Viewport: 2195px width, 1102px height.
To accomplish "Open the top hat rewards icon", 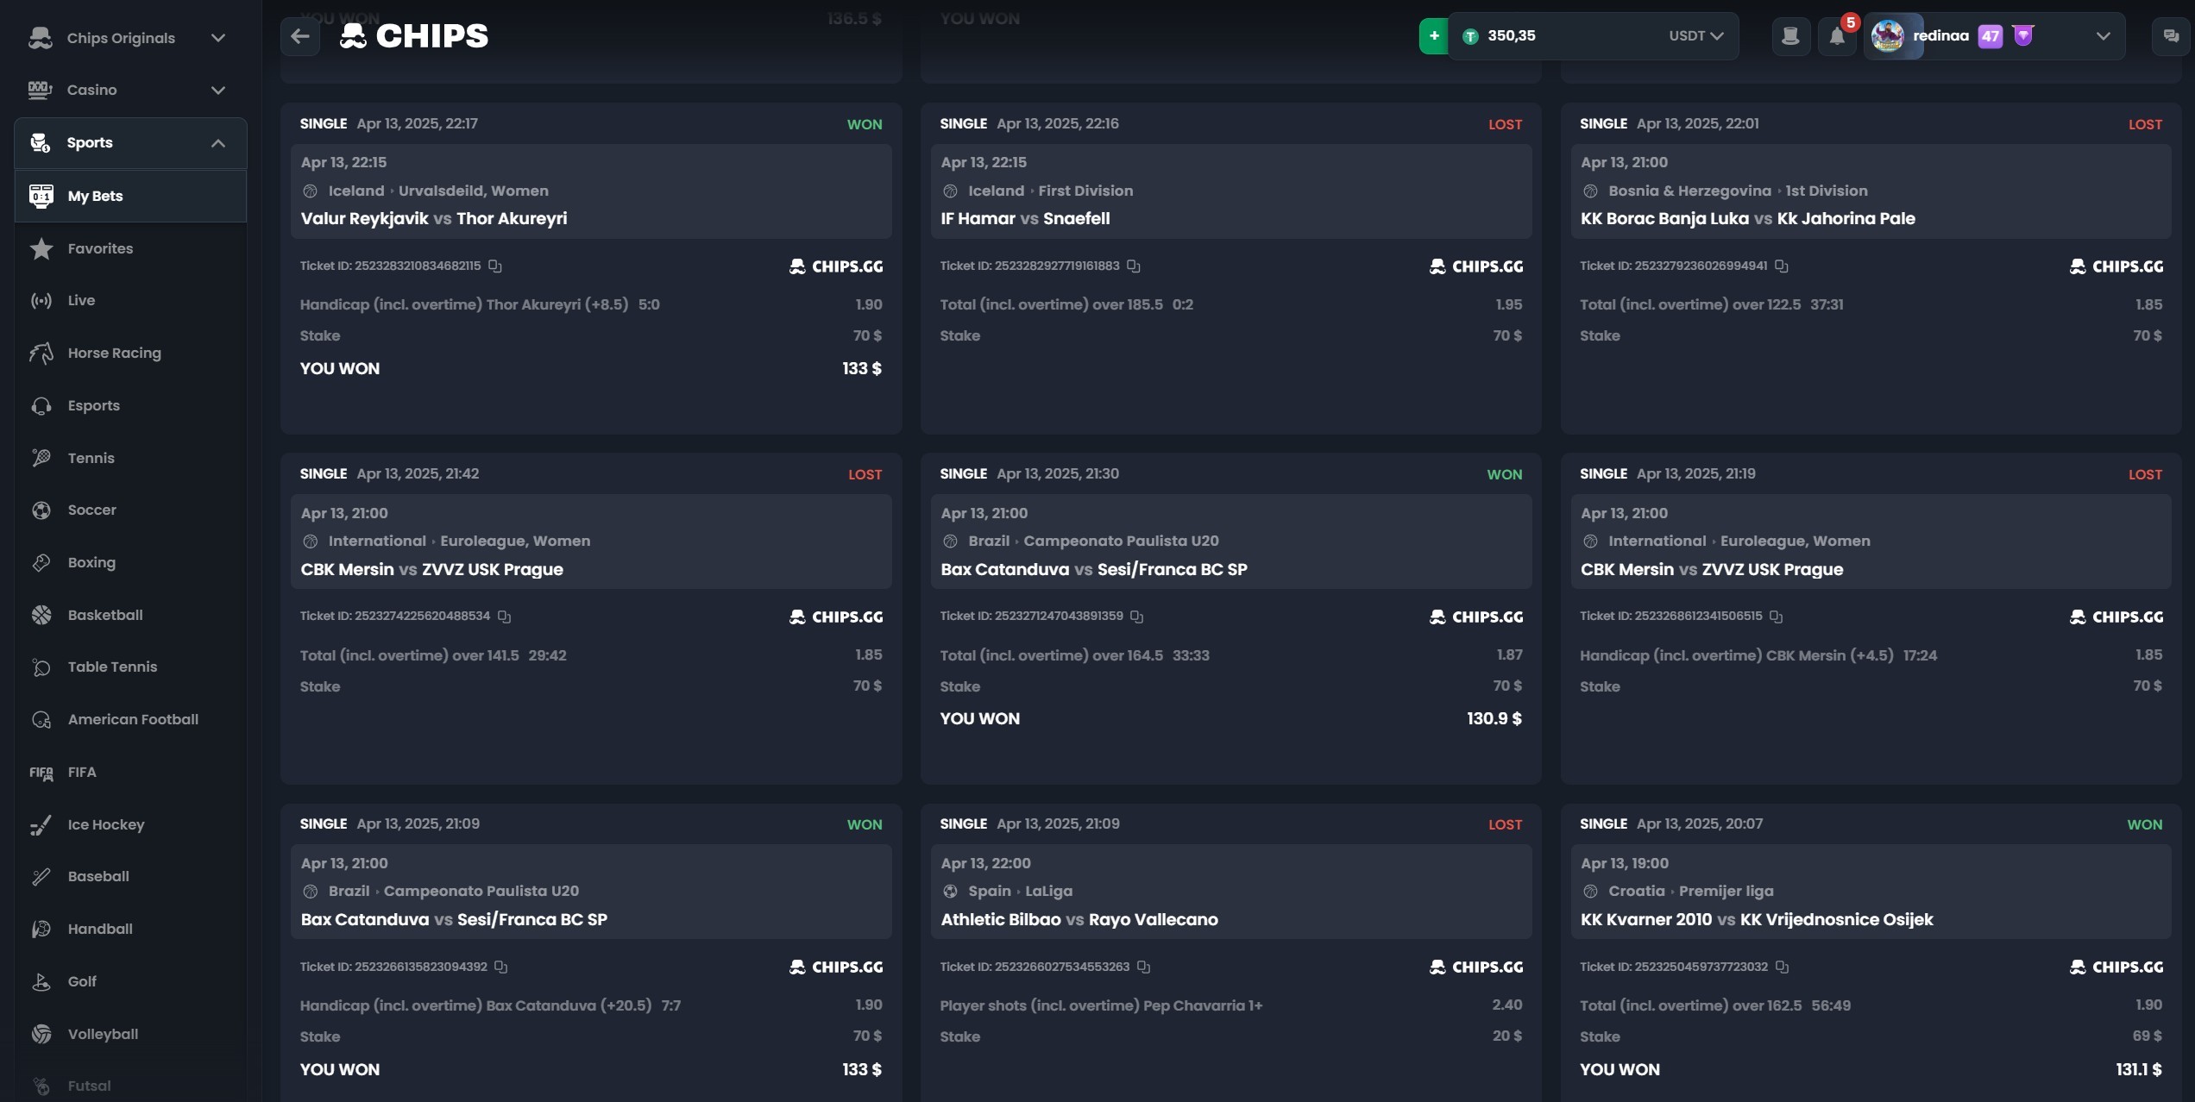I will 1790,36.
